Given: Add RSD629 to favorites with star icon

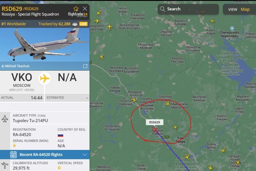Looking at the screenshot, I should point(76,9).
